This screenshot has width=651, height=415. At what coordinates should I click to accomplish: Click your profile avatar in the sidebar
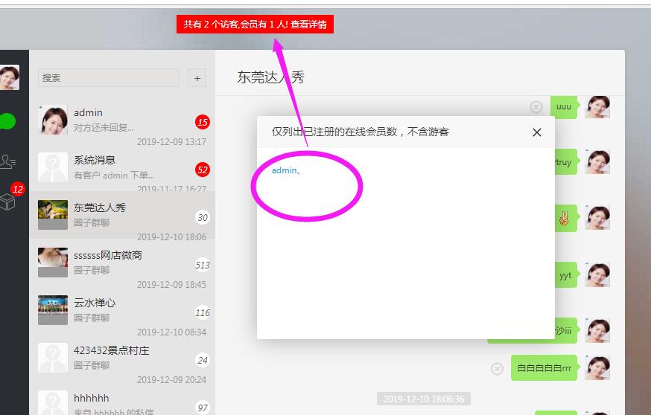(x=8, y=77)
